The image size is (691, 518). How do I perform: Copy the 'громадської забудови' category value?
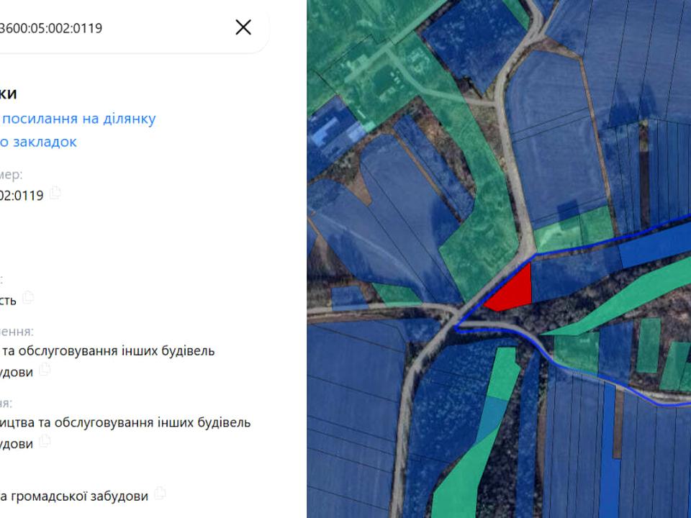pos(160,493)
